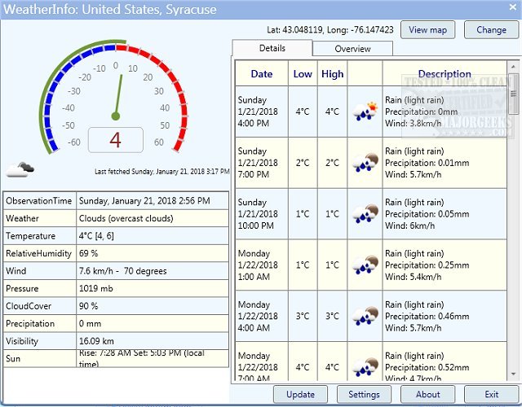Click the High column header
Image resolution: width=522 pixels, height=407 pixels.
(332, 74)
